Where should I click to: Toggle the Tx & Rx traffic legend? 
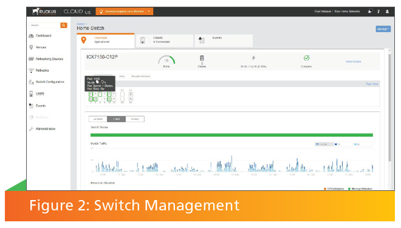click(324, 144)
